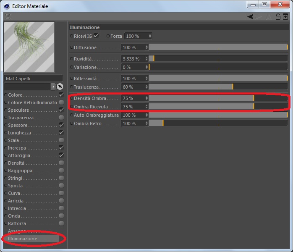Image resolution: width=293 pixels, height=252 pixels.
Task: Toggle the Lunghezza channel checkbox
Action: coord(61,133)
